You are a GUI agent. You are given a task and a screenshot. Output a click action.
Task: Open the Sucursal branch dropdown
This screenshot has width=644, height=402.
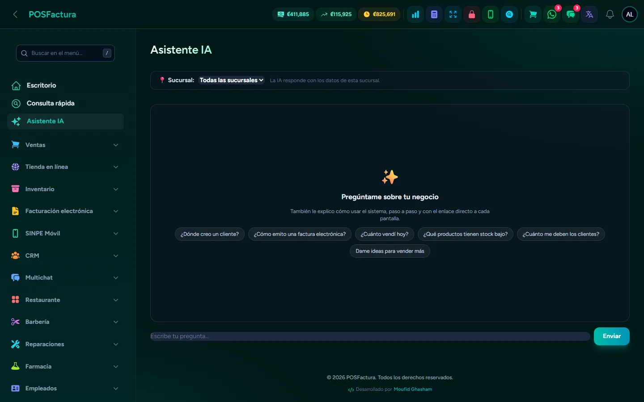(x=232, y=80)
